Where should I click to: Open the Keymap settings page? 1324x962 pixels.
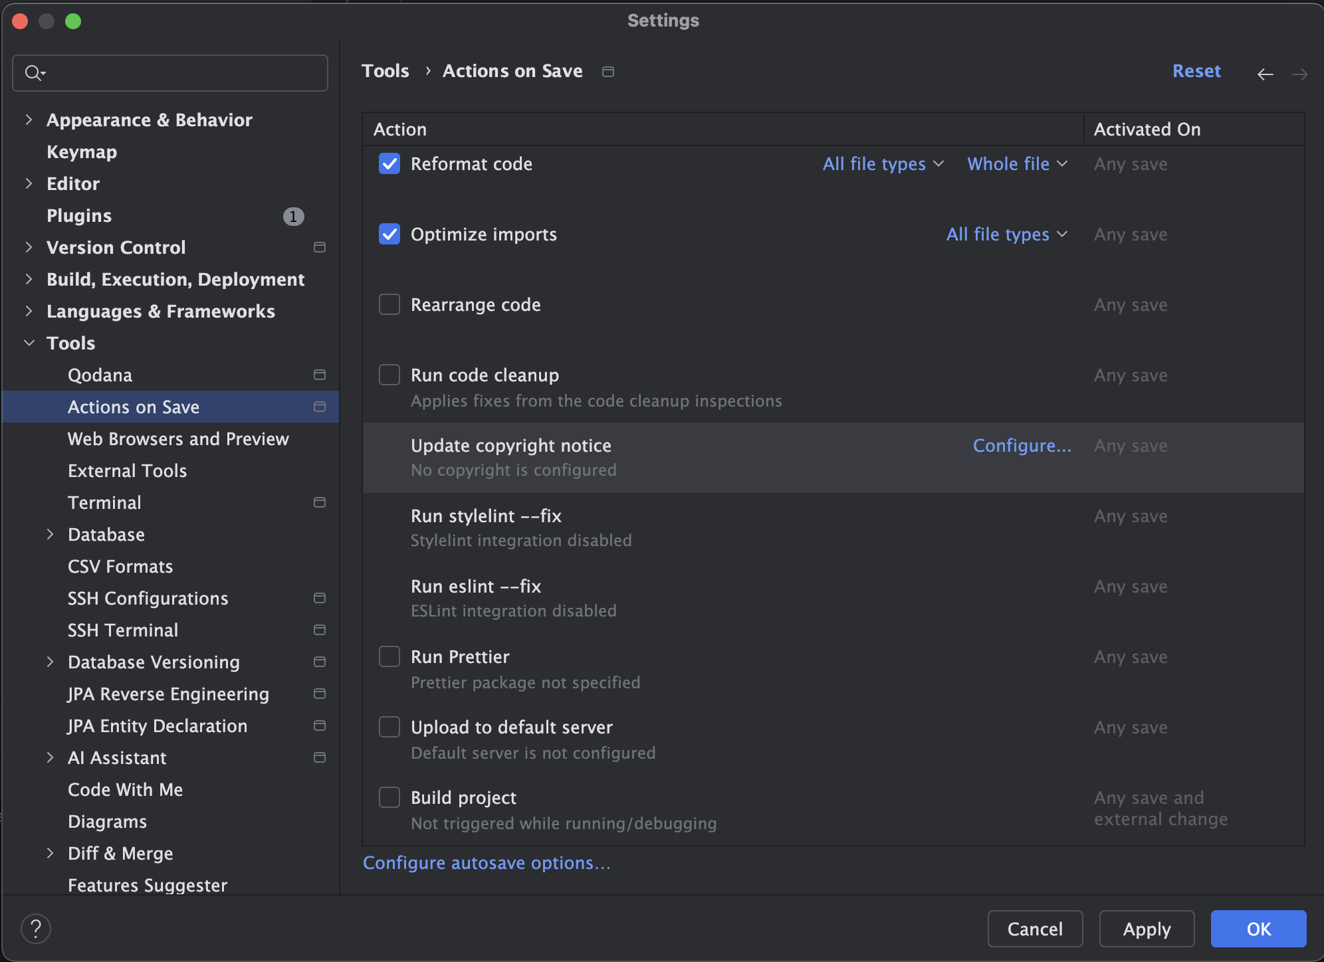(x=82, y=152)
